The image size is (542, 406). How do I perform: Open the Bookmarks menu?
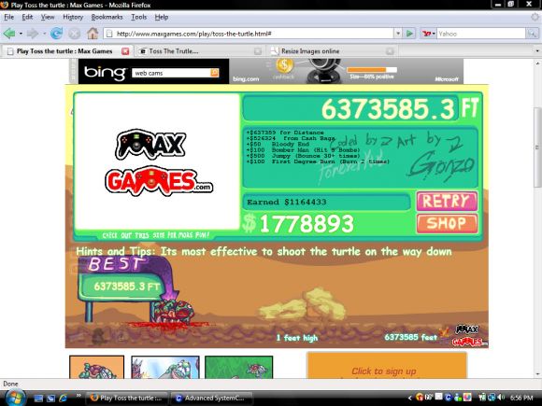[x=107, y=17]
